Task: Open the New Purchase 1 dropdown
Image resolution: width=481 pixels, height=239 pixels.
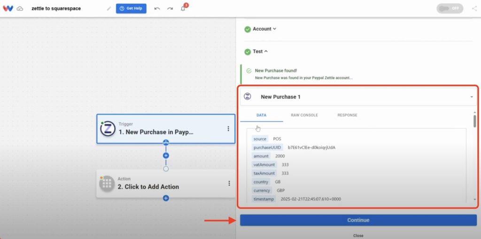Action: click(x=358, y=97)
